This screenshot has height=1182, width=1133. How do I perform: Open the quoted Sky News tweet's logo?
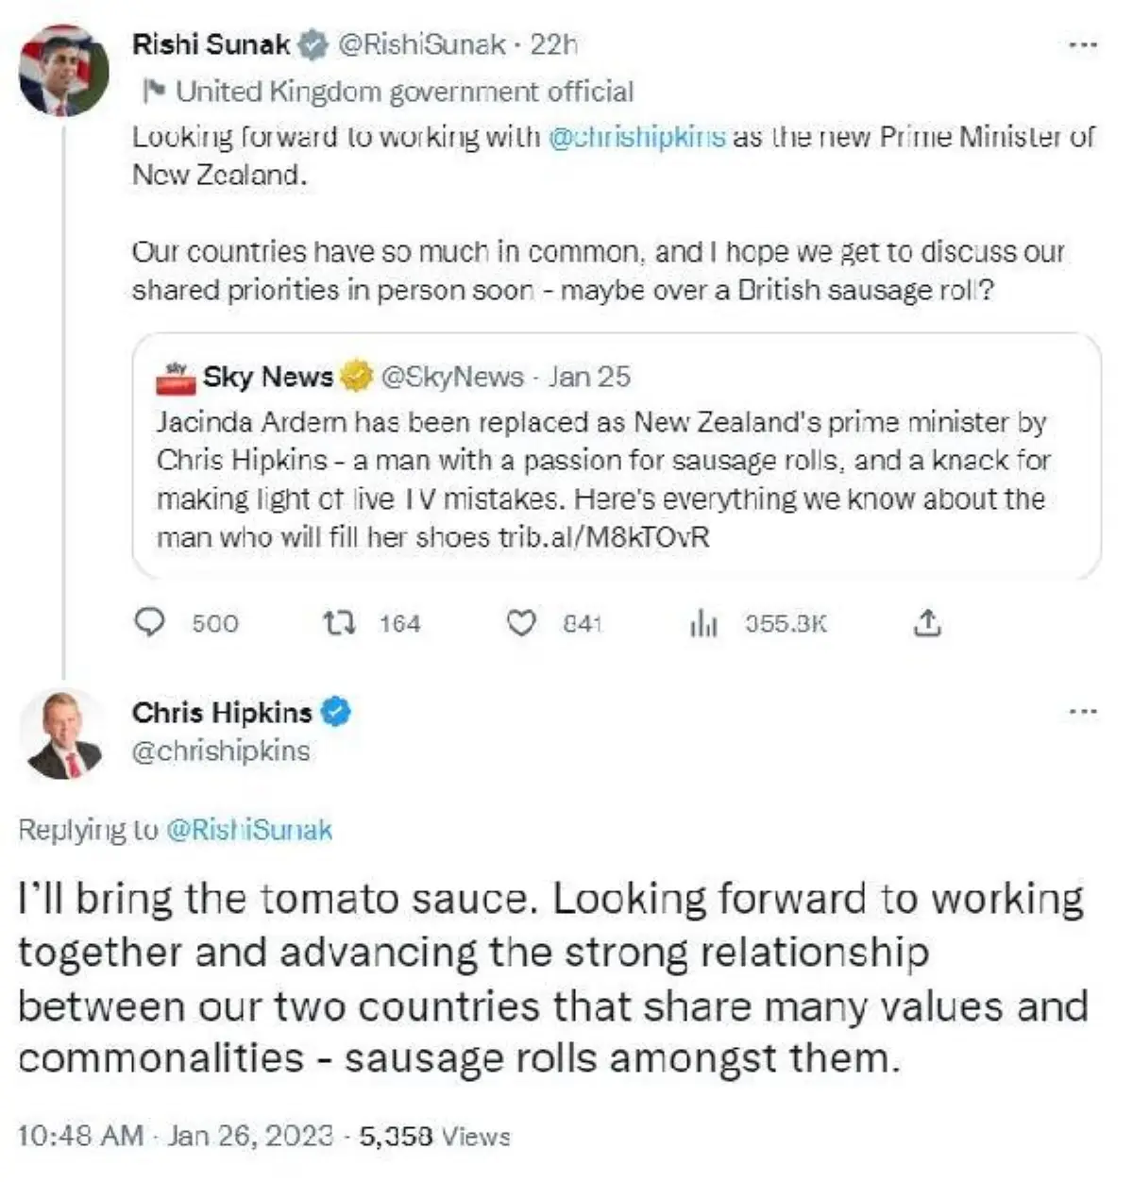click(x=177, y=377)
